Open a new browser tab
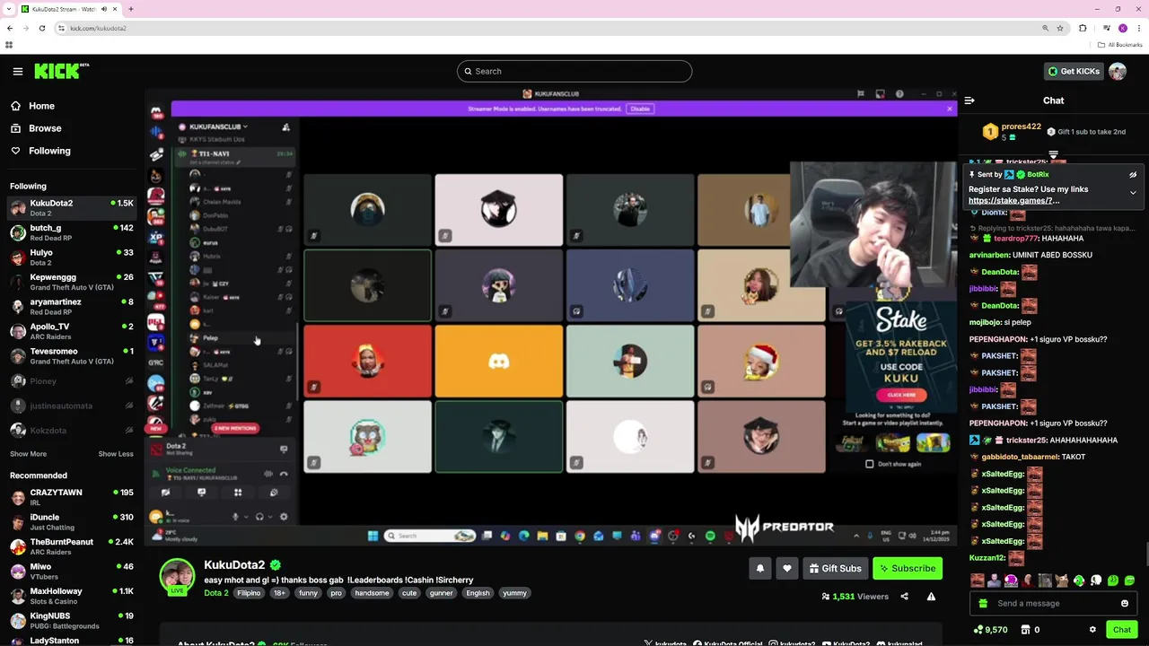Viewport: 1149px width, 646px height. tap(130, 9)
